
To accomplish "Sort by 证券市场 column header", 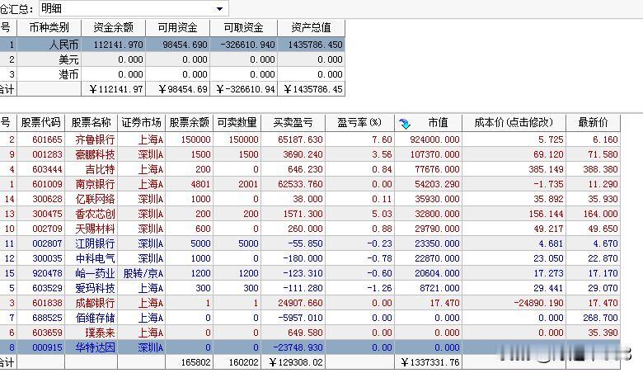I will pos(141,123).
